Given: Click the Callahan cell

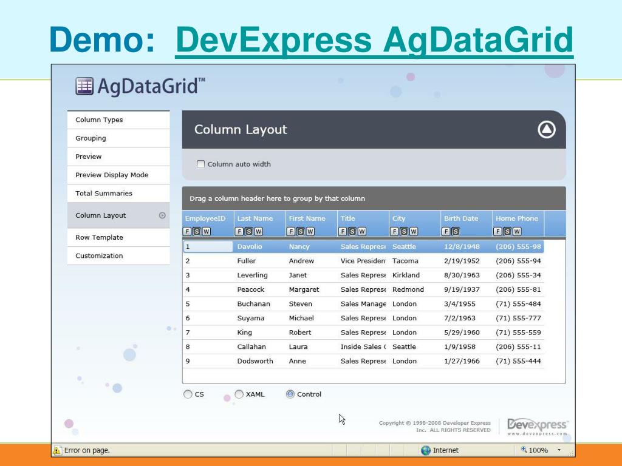Looking at the screenshot, I should point(251,346).
